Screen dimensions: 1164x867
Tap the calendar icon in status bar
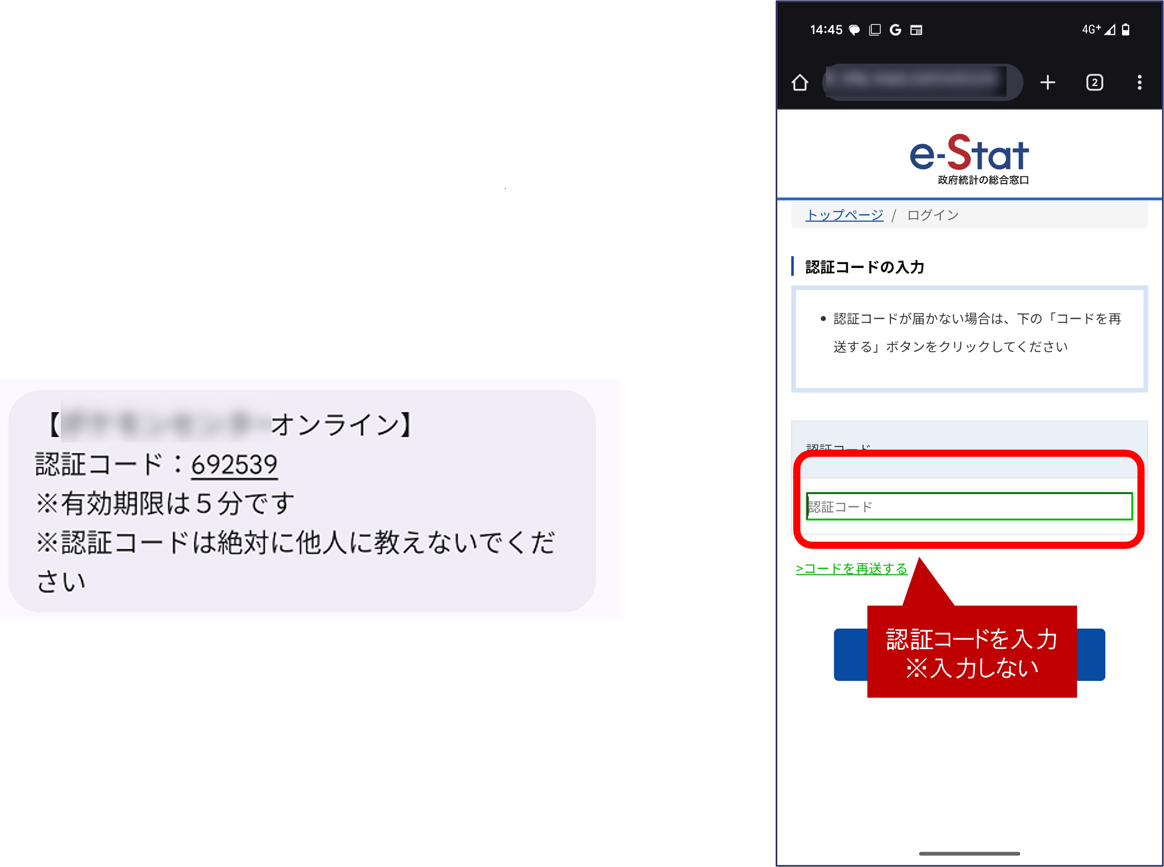(x=916, y=30)
